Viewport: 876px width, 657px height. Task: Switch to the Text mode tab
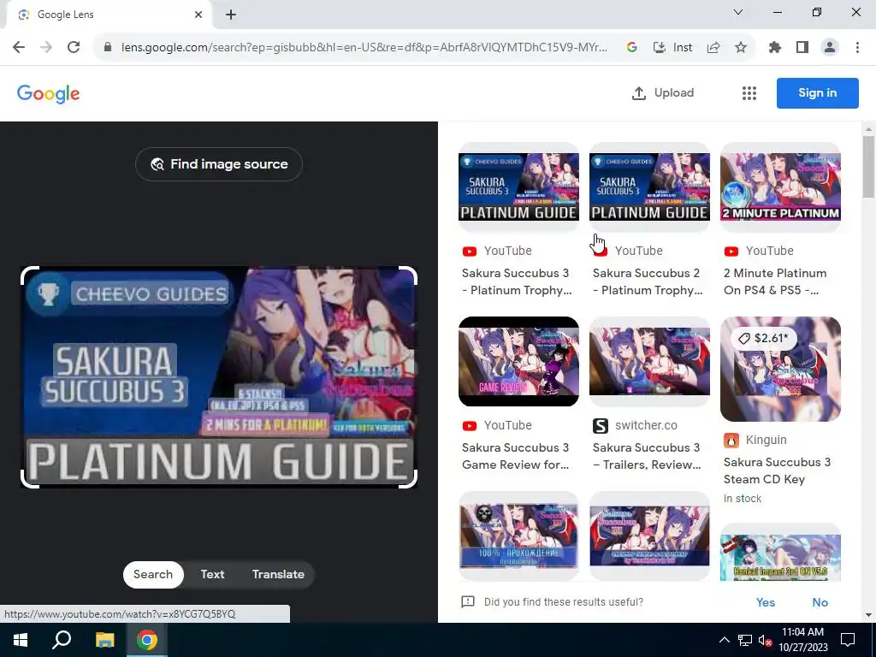[x=212, y=574]
